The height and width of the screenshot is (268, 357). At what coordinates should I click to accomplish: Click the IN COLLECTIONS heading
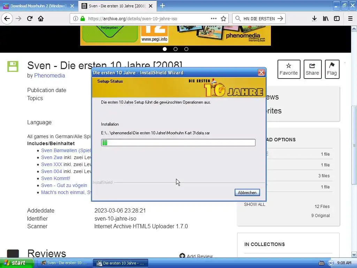point(265,244)
